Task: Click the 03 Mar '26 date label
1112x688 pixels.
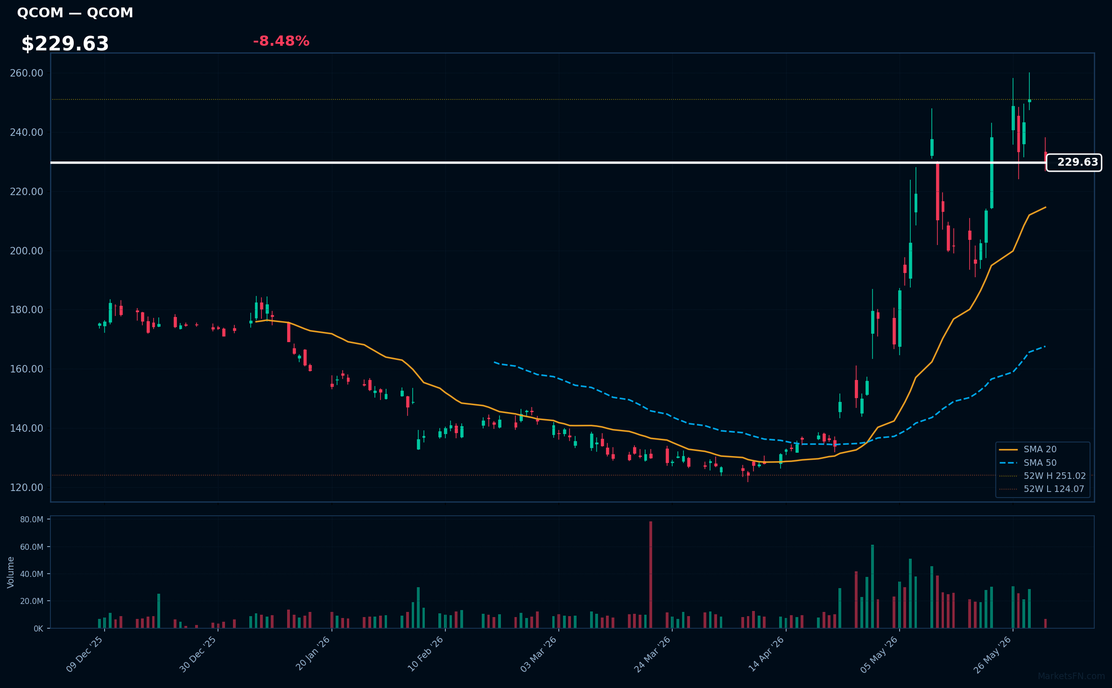Action: [x=538, y=654]
